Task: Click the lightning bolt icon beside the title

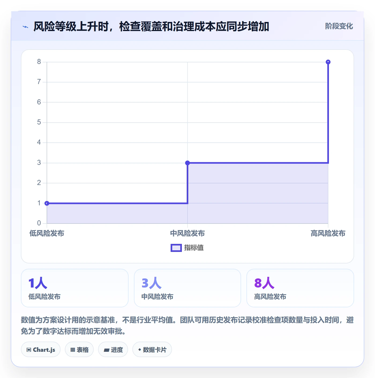Action: click(25, 27)
